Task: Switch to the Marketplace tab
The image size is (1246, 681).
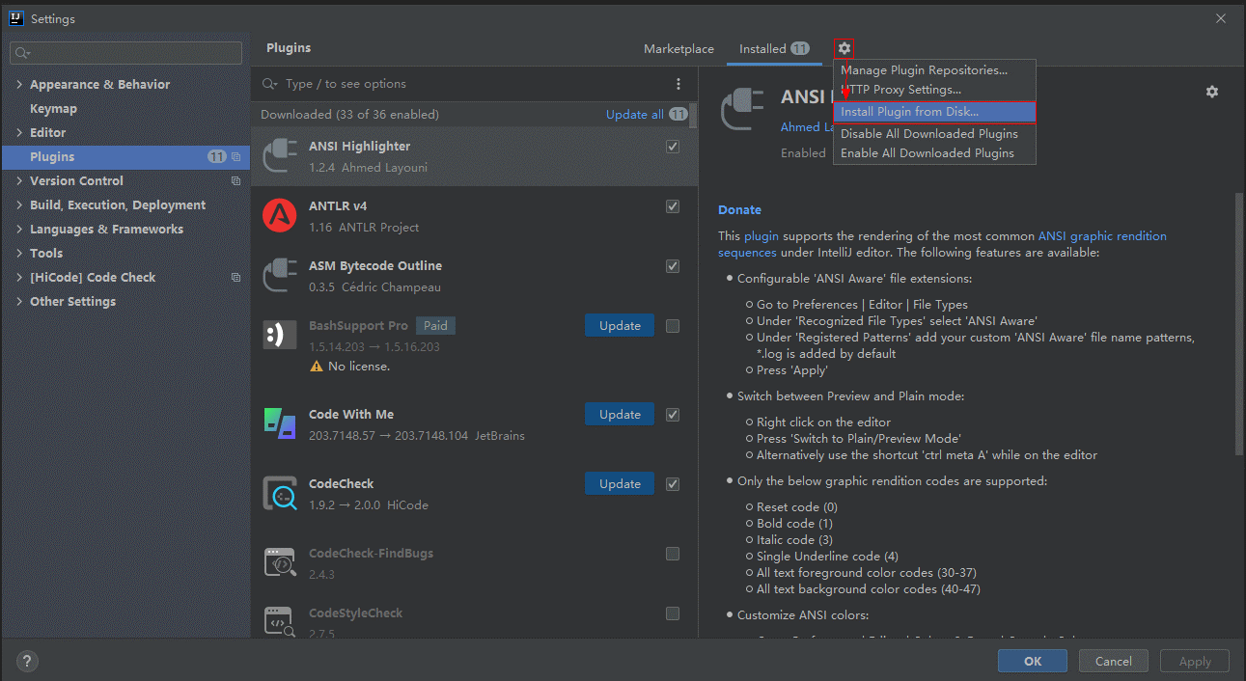Action: point(678,49)
